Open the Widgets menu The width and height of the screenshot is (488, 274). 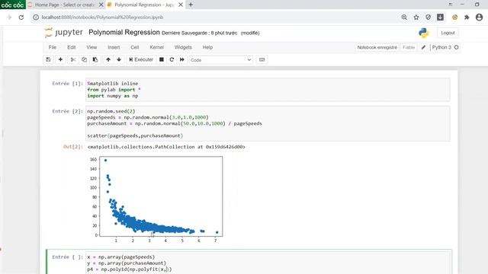click(183, 47)
